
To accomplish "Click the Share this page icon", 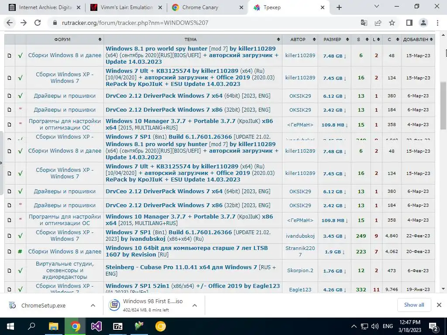I will (378, 23).
